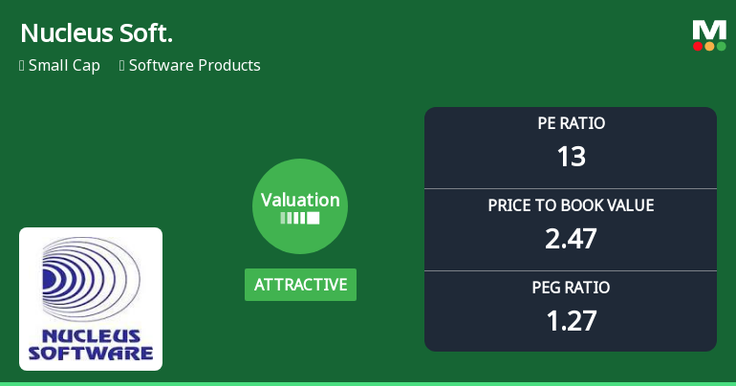Select the ATTRACTIVE badge
The width and height of the screenshot is (736, 386).
(x=300, y=285)
